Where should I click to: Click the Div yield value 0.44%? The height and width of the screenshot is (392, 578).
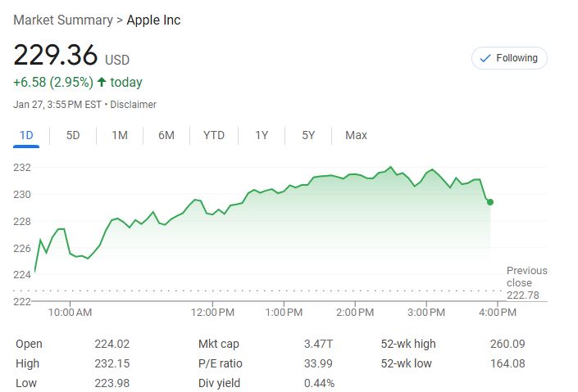pyautogui.click(x=319, y=383)
